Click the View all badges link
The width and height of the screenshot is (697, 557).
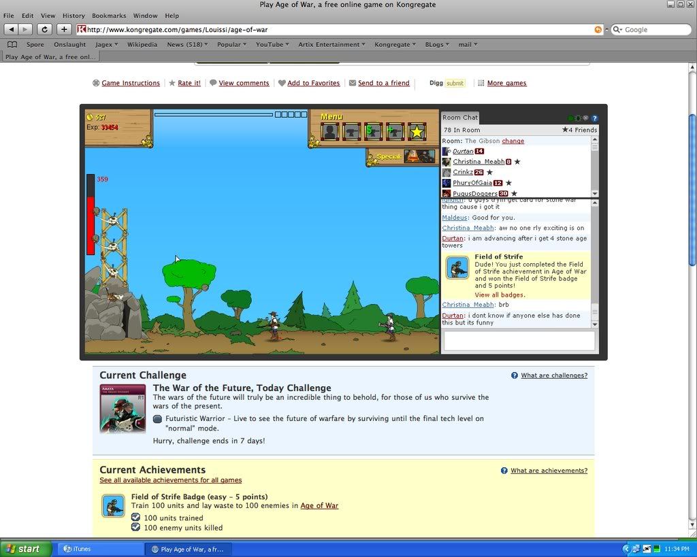(x=500, y=295)
